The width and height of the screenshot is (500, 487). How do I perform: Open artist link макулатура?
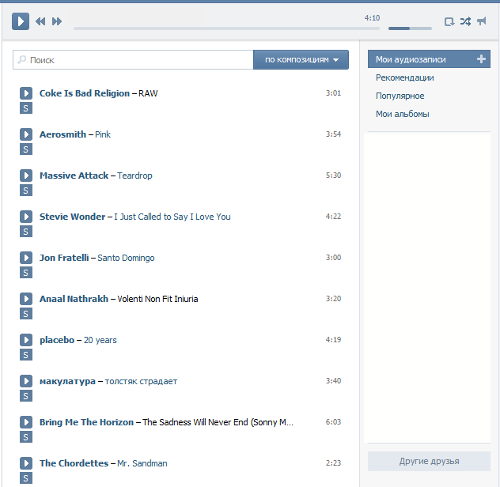coord(67,382)
